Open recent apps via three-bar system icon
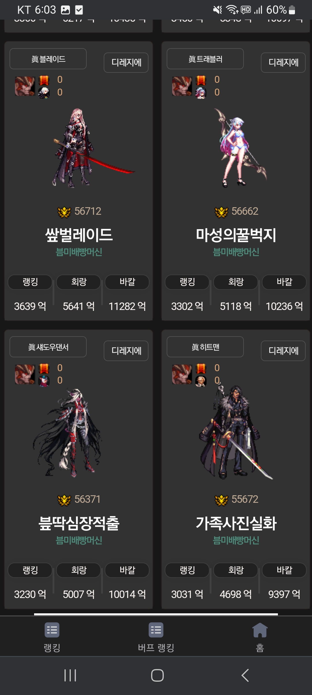The width and height of the screenshot is (312, 695). click(70, 675)
